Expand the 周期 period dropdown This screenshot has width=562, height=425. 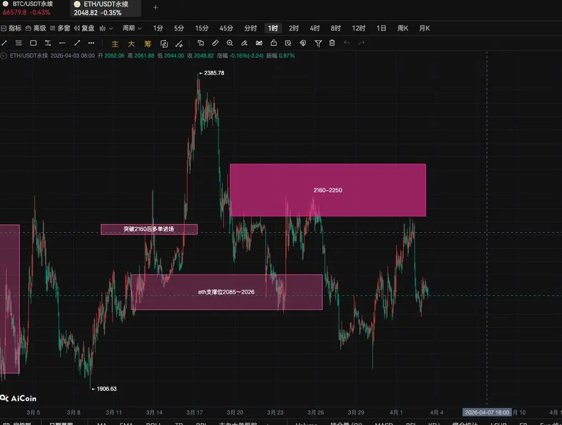[x=132, y=28]
